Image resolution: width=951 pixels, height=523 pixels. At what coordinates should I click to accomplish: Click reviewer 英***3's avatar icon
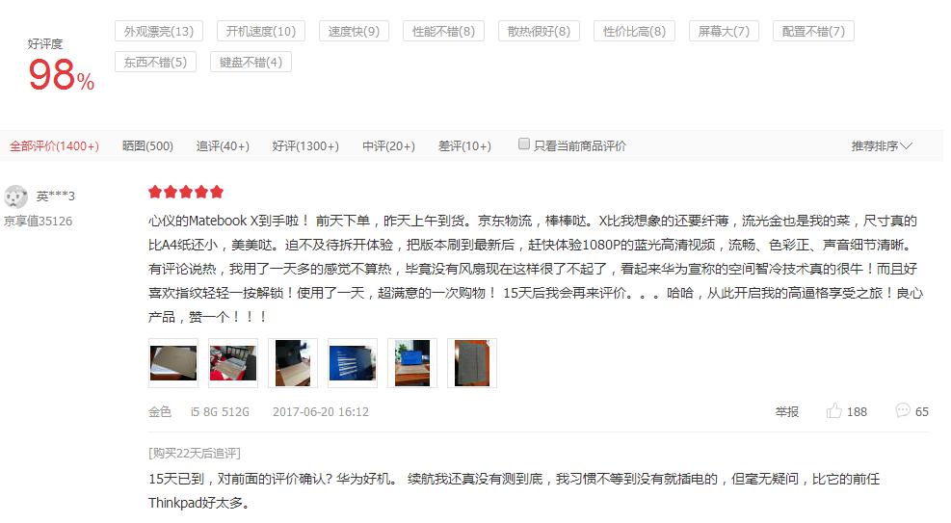pyautogui.click(x=15, y=196)
